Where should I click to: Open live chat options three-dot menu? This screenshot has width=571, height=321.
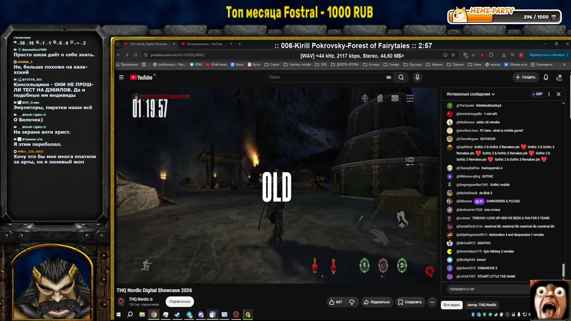[x=549, y=94]
